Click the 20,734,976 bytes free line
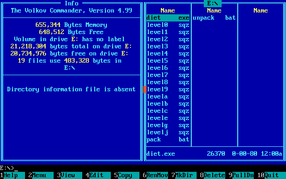The image size is (286, 179). tap(70, 53)
